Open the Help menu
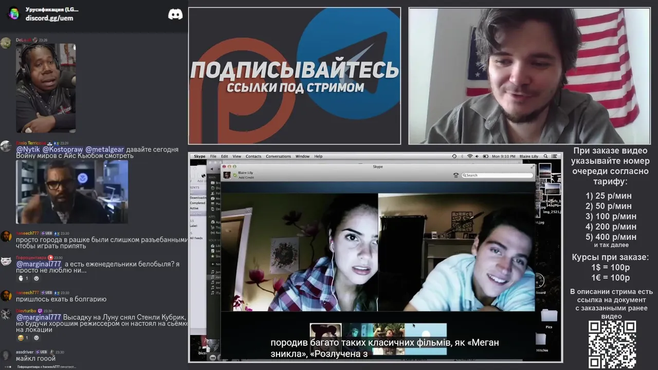 tap(318, 156)
